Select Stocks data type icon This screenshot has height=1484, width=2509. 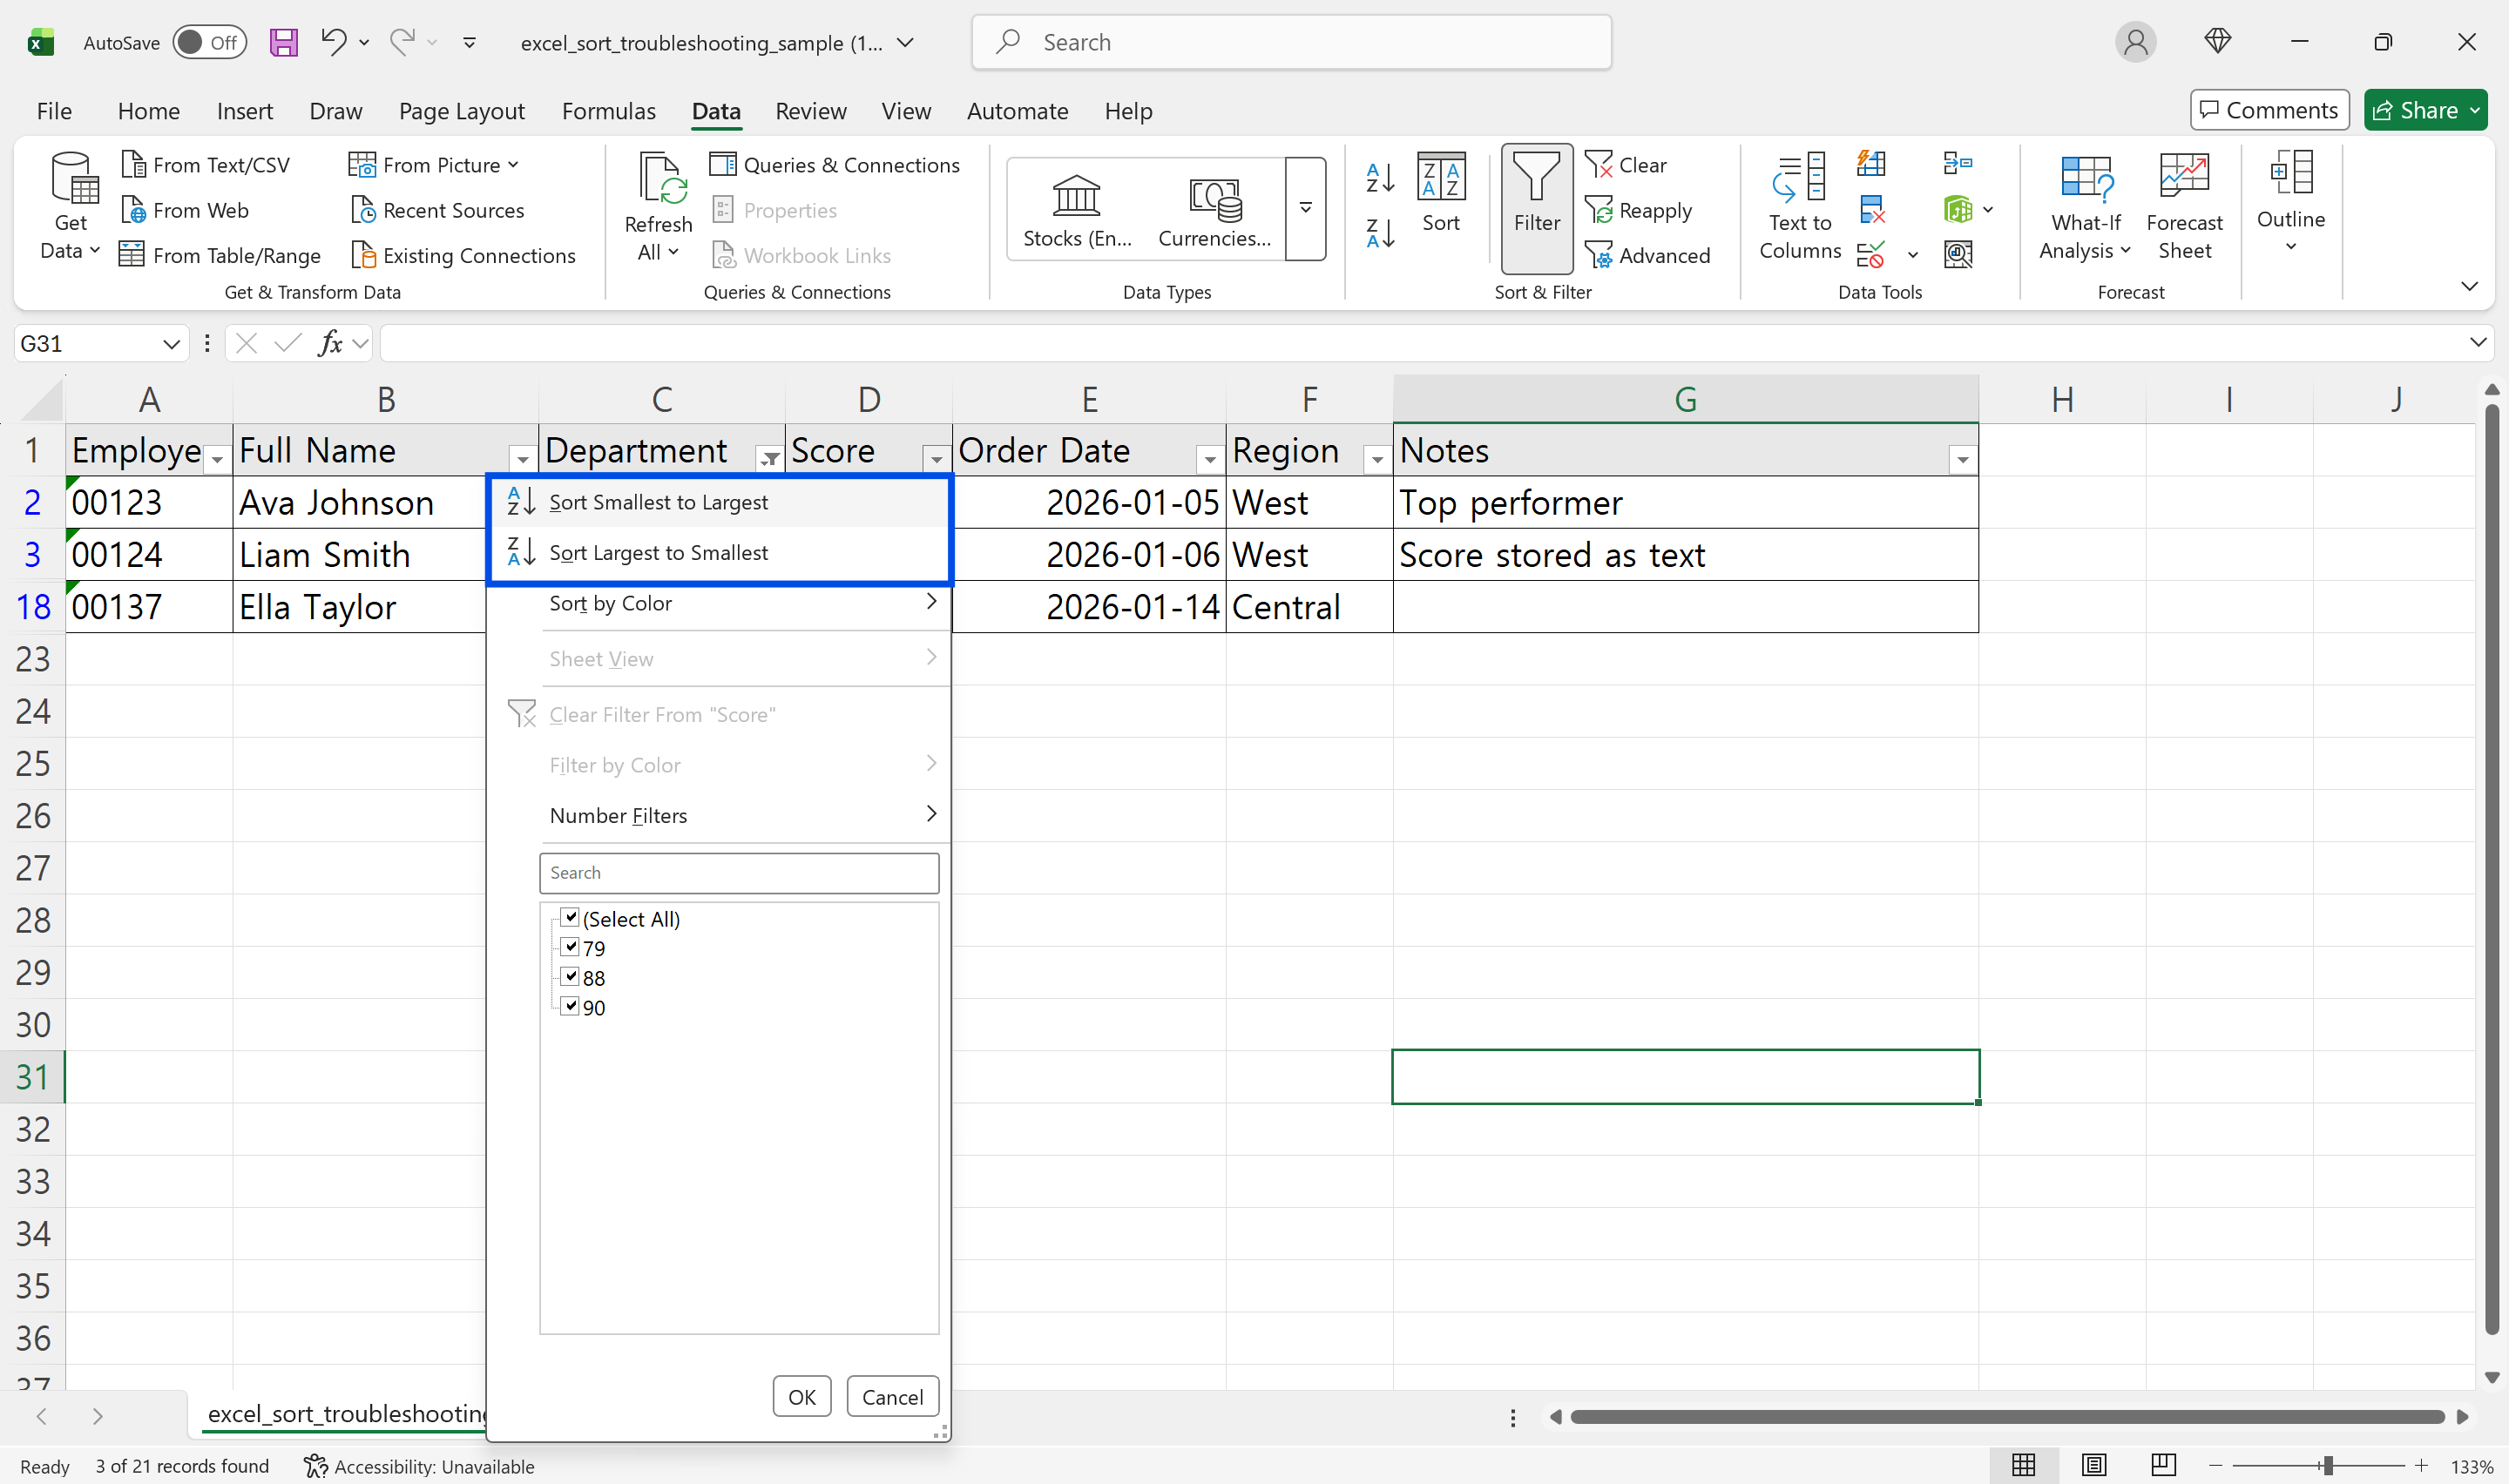(x=1076, y=197)
